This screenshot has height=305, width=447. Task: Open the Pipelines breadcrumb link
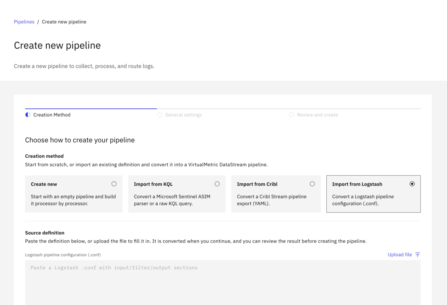tap(24, 22)
